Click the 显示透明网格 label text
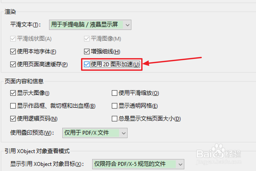The image size is (256, 171). pos(138,106)
